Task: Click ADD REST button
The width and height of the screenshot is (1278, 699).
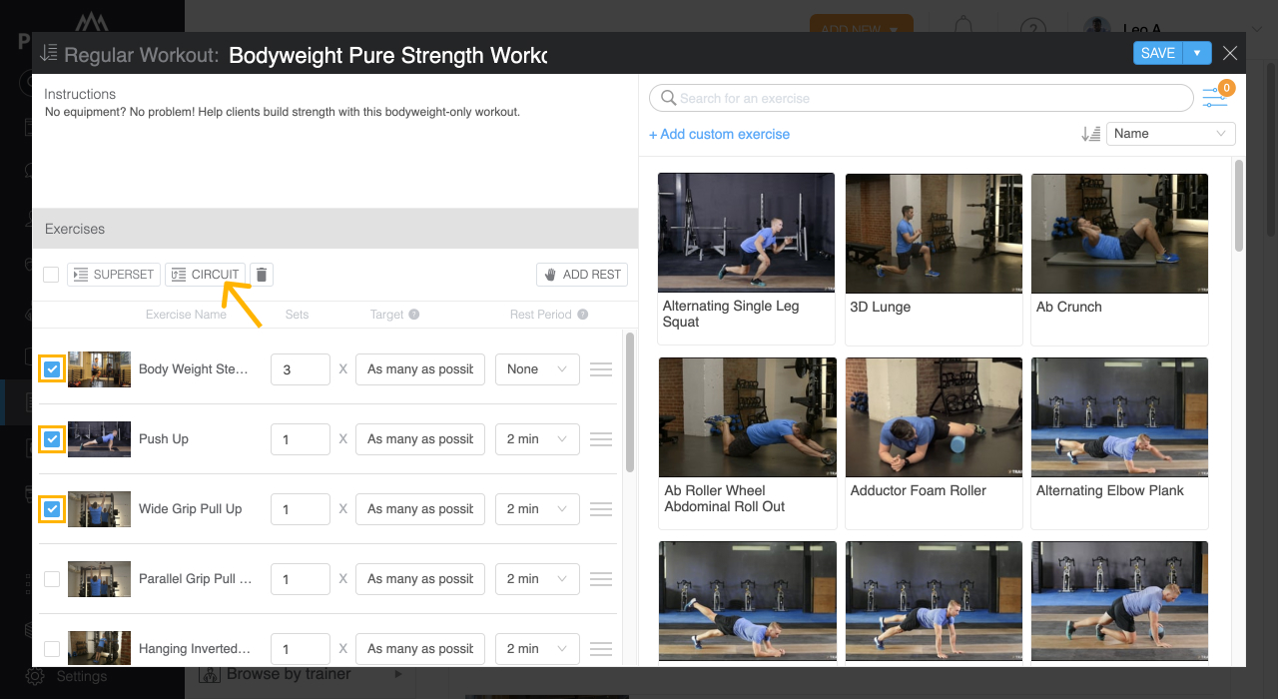Action: 582,275
